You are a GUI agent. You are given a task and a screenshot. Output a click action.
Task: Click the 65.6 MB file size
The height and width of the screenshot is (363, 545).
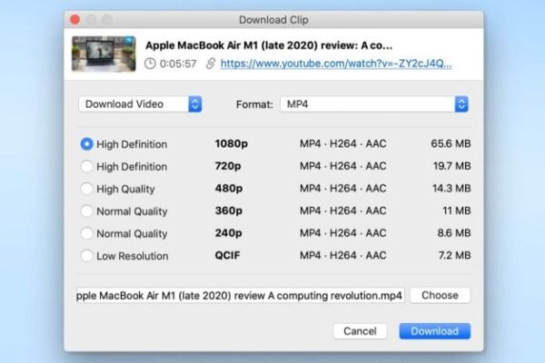pyautogui.click(x=451, y=143)
